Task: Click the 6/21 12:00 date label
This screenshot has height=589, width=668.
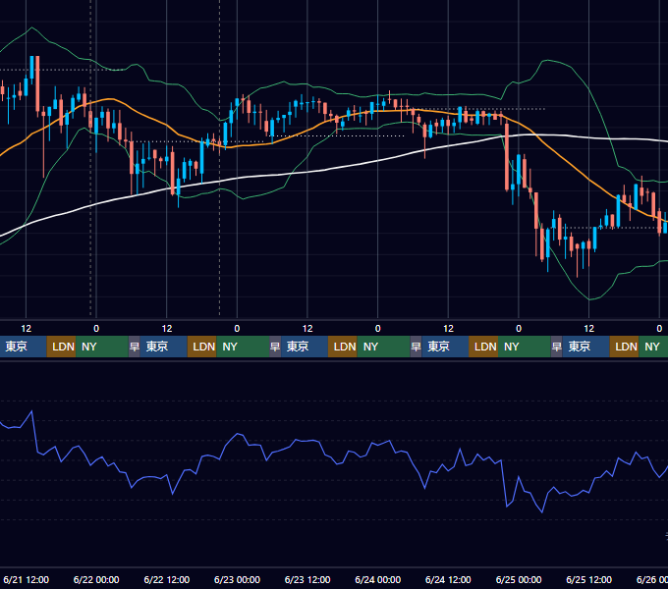Action: pyautogui.click(x=26, y=579)
